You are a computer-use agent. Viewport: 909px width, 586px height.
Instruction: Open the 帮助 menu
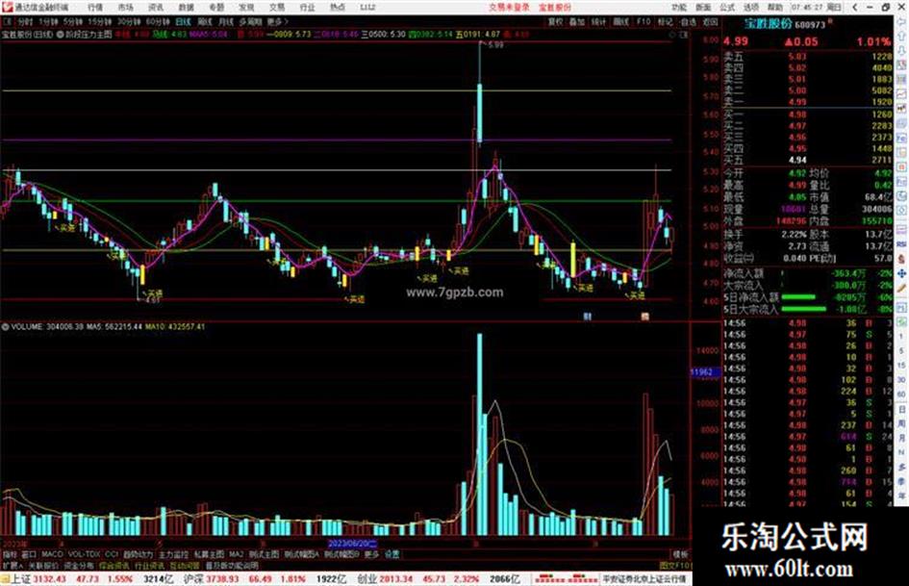(774, 8)
